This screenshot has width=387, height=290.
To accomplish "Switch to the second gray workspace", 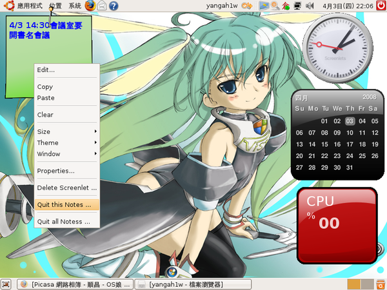I will 367,284.
